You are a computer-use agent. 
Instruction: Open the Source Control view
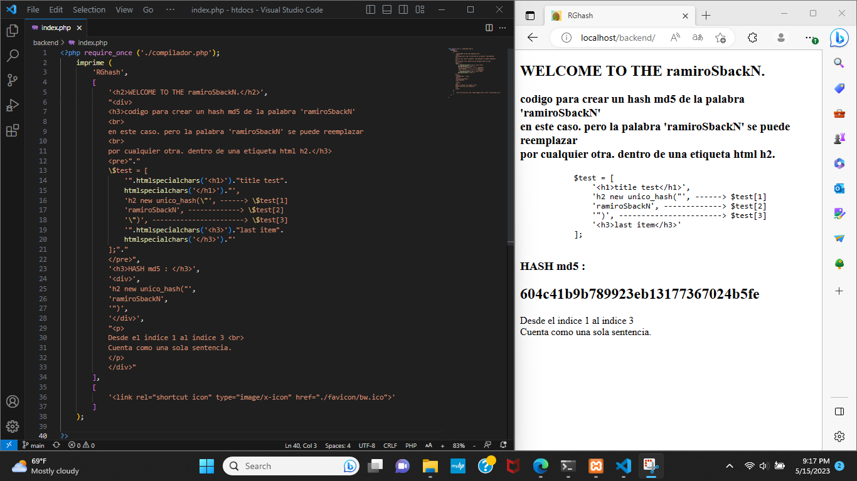pyautogui.click(x=12, y=80)
